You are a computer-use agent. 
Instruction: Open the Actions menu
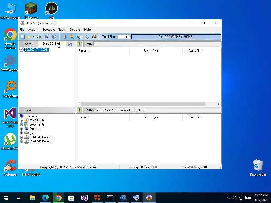click(x=33, y=30)
